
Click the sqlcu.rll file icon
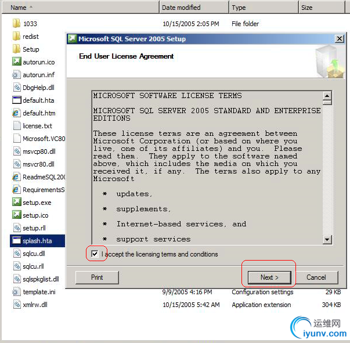(16, 266)
